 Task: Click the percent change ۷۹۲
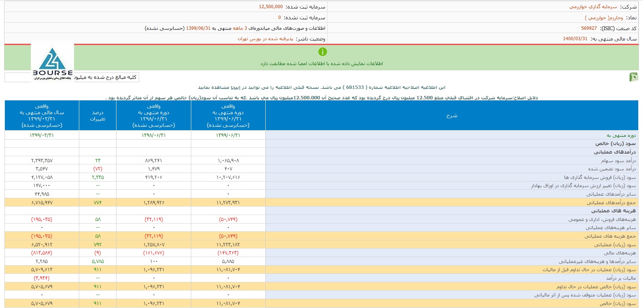97,245
